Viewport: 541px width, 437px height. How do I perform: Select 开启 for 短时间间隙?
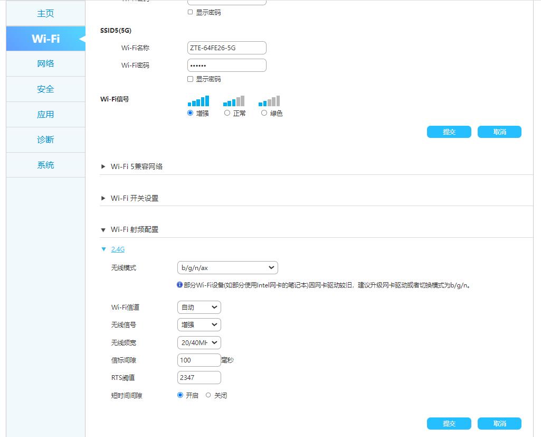tap(180, 394)
